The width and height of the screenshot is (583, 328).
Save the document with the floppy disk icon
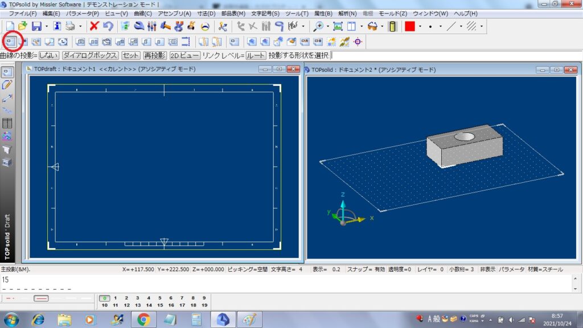click(x=36, y=26)
